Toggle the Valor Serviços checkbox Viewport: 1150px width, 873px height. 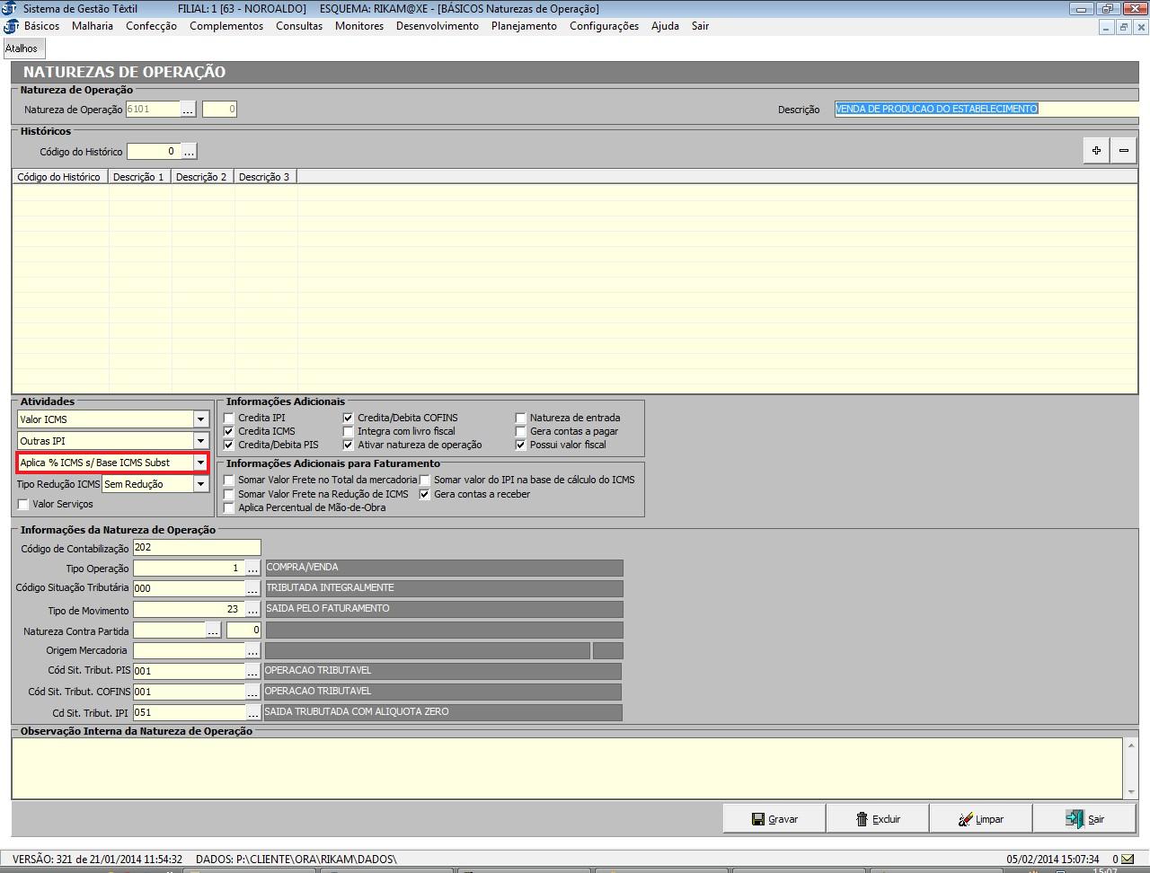(x=24, y=505)
